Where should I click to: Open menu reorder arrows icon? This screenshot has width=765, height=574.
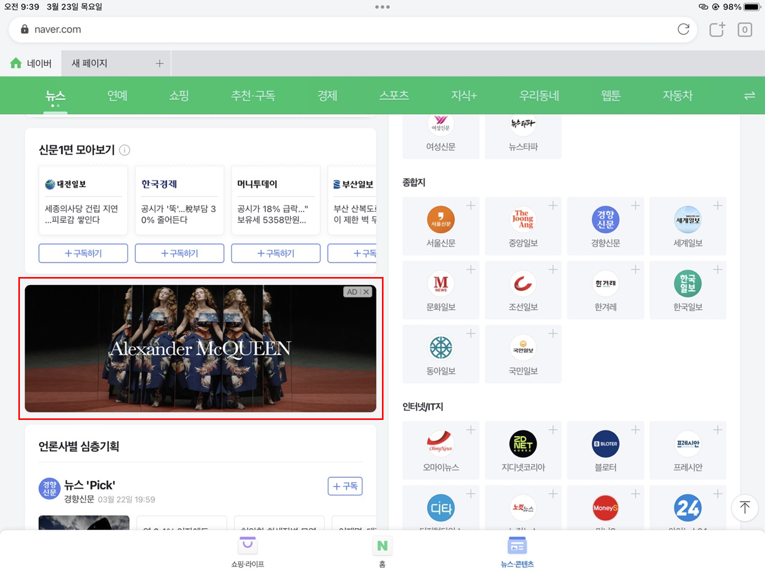pos(749,95)
